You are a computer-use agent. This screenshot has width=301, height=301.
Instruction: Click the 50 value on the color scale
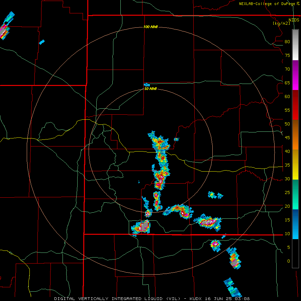tap(287, 124)
